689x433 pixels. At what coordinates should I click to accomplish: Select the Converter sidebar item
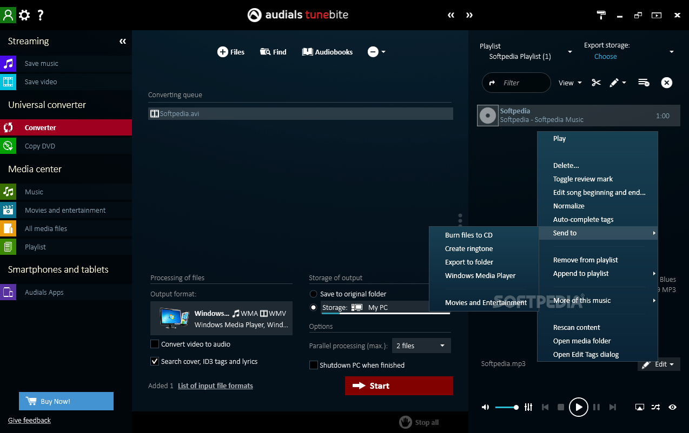pos(66,127)
